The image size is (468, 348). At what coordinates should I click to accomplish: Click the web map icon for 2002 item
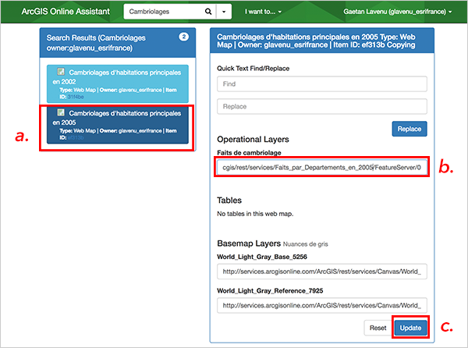coord(61,72)
